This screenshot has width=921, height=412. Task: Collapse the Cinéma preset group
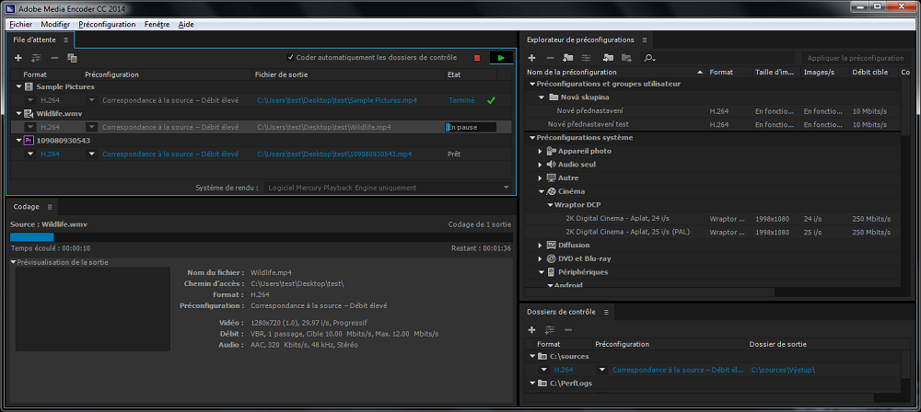point(542,191)
